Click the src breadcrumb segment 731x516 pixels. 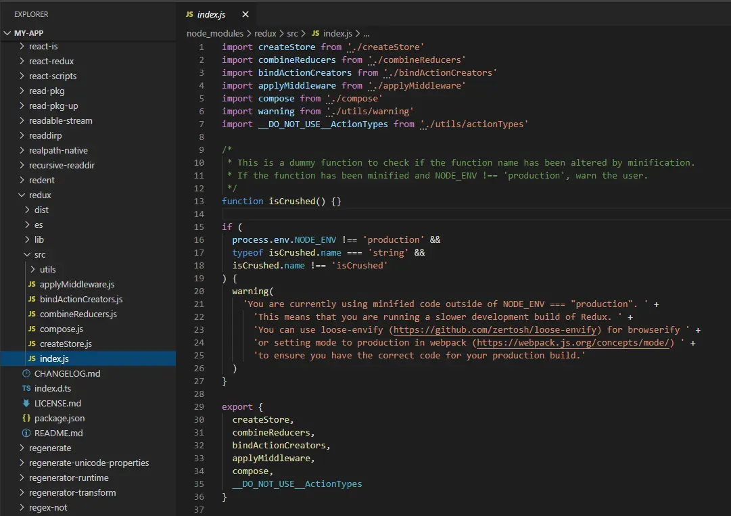[x=291, y=33]
